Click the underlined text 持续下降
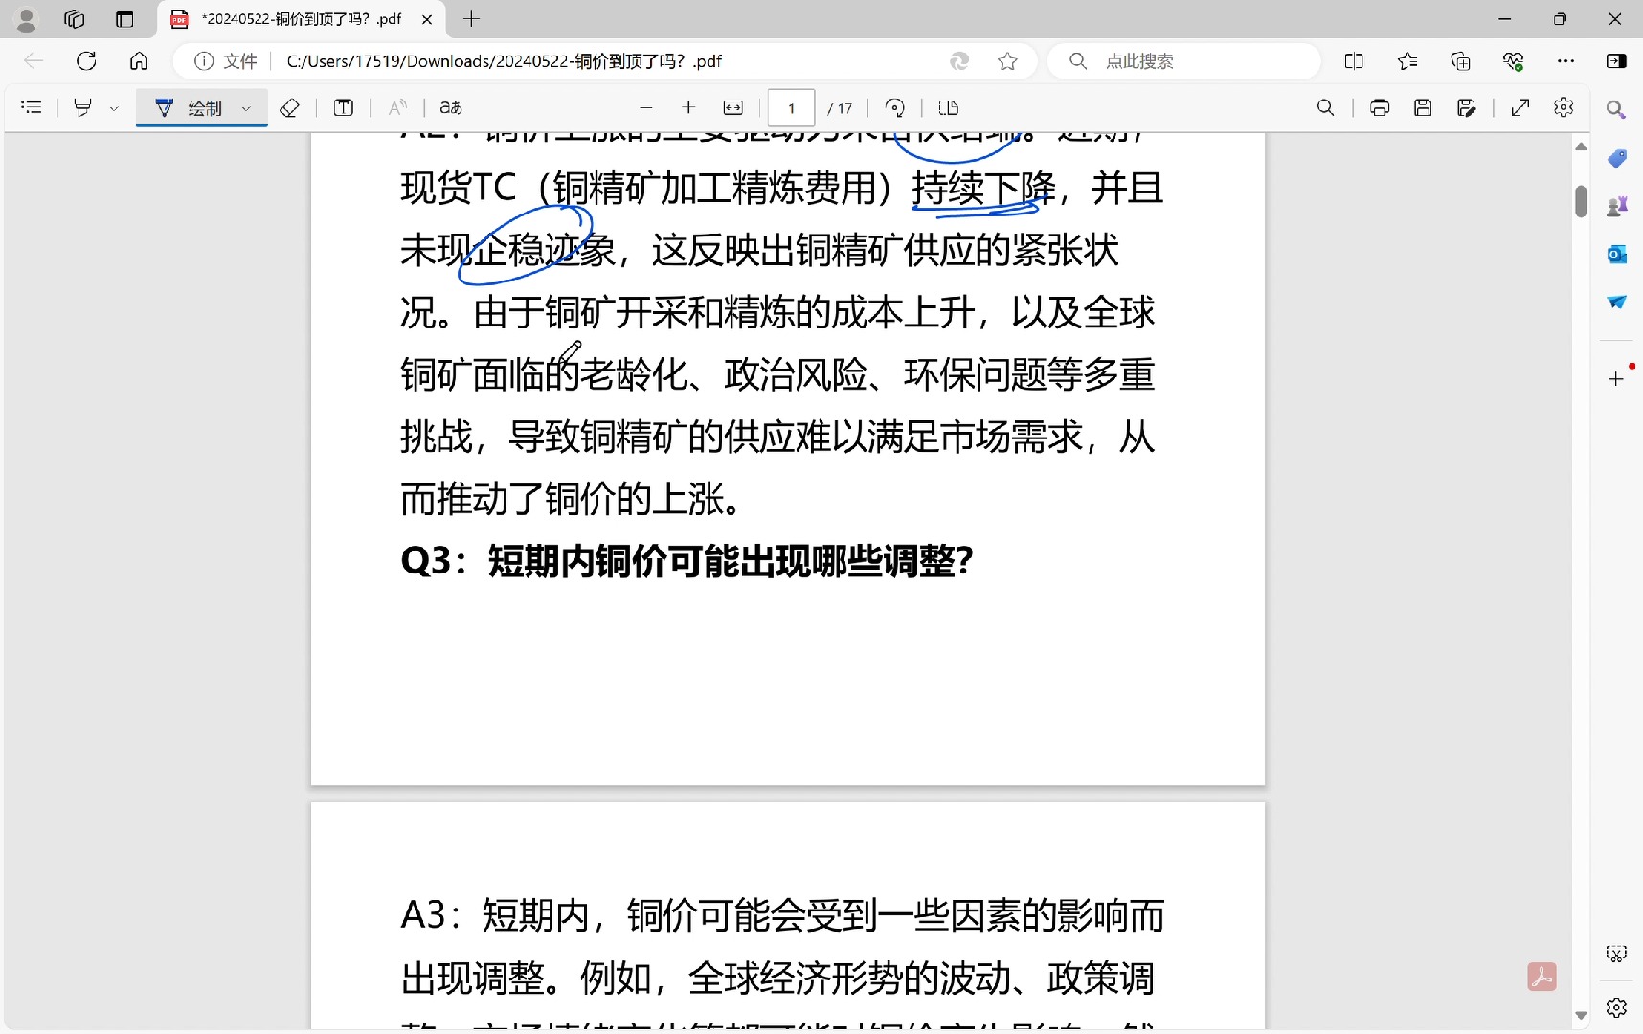Viewport: 1643px width, 1034px height. pyautogui.click(x=983, y=188)
